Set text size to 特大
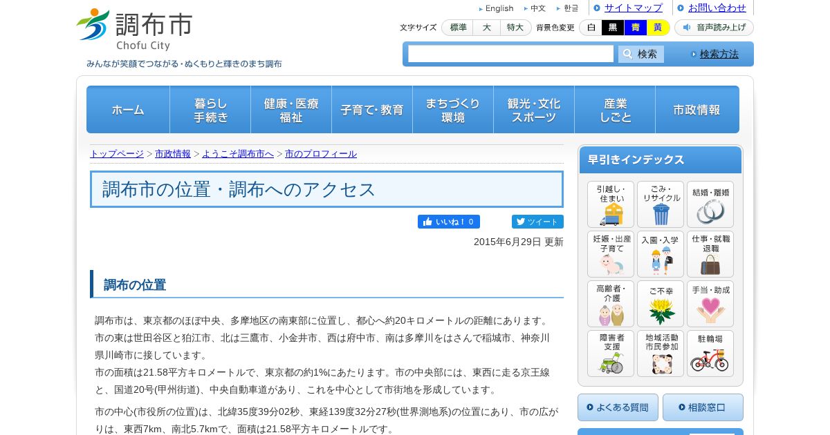Image resolution: width=830 pixels, height=435 pixels. pyautogui.click(x=515, y=28)
